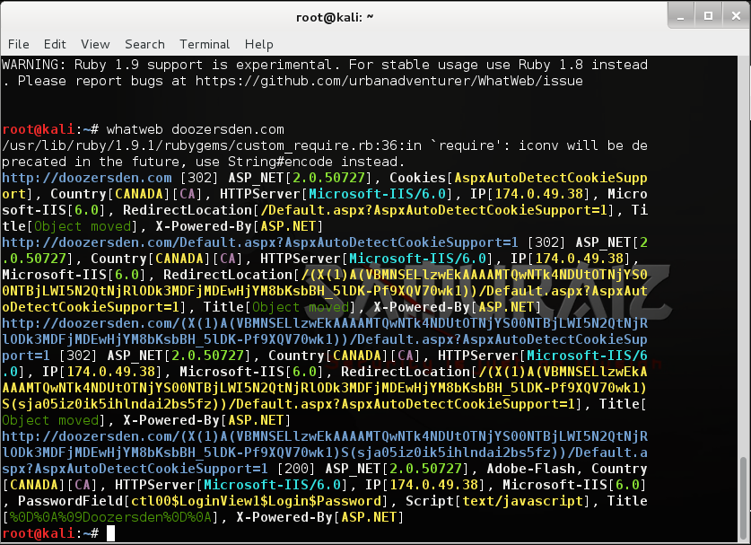The image size is (751, 545).
Task: Open the View menu
Action: (95, 44)
